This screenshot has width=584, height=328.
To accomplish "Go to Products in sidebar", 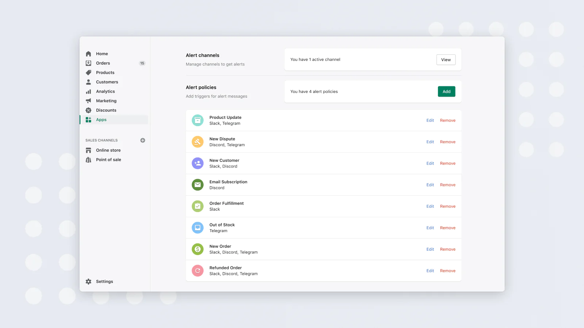I will pyautogui.click(x=105, y=73).
